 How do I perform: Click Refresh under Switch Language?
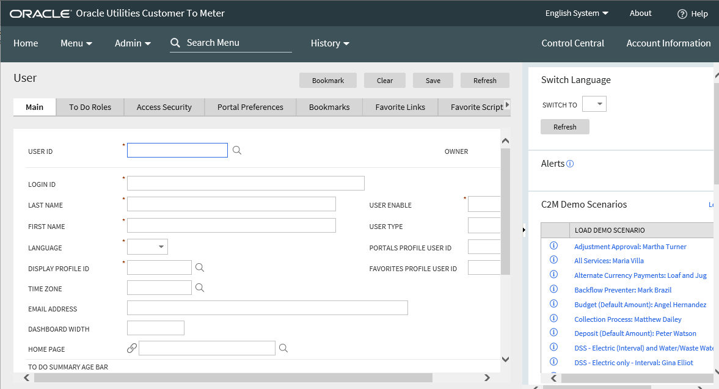(x=565, y=127)
